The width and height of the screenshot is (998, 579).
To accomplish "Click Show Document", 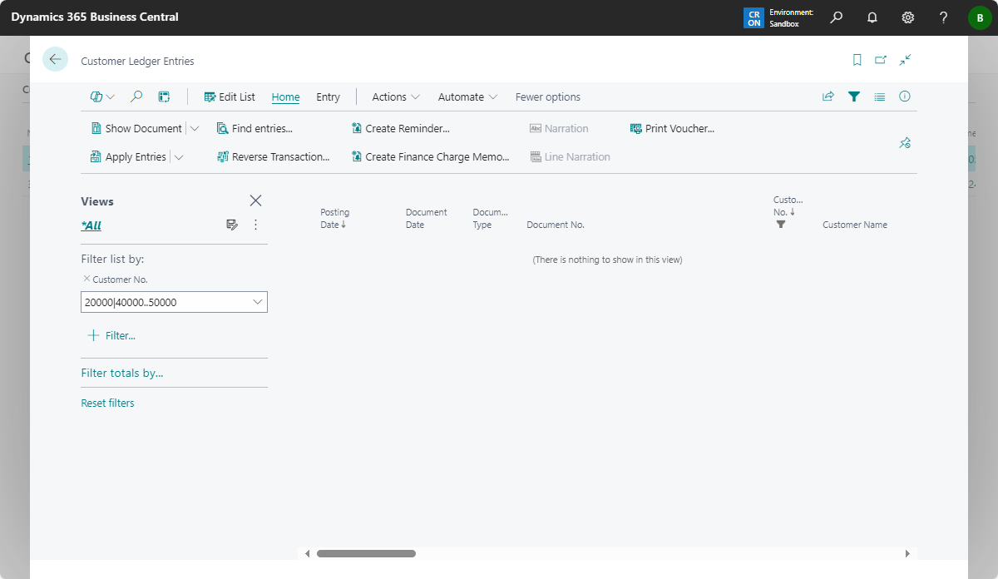I will point(136,128).
